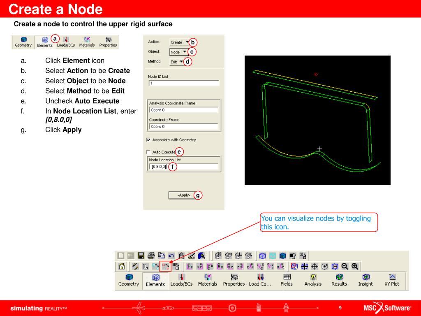Open the Object dropdown set to Node
This screenshot has width=421, height=316.
(178, 52)
